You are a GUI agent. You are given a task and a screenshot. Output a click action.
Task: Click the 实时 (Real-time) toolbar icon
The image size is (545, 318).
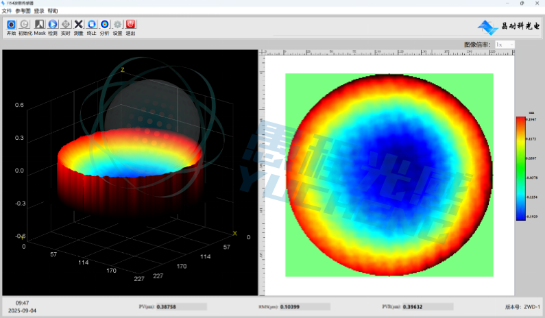coord(65,24)
